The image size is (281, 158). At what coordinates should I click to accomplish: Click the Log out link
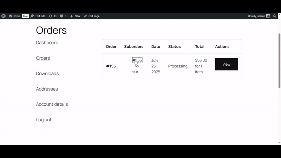pyautogui.click(x=44, y=120)
